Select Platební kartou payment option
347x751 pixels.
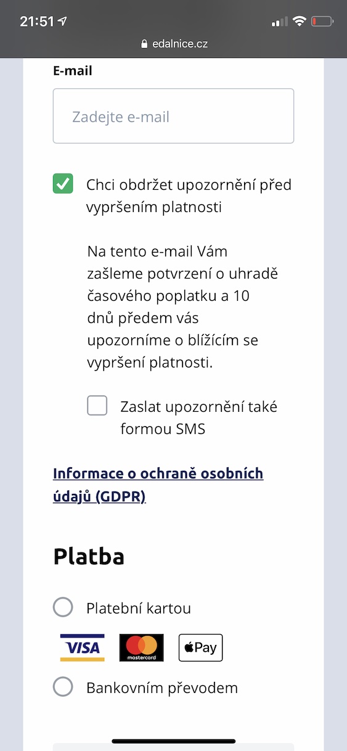[x=63, y=607]
